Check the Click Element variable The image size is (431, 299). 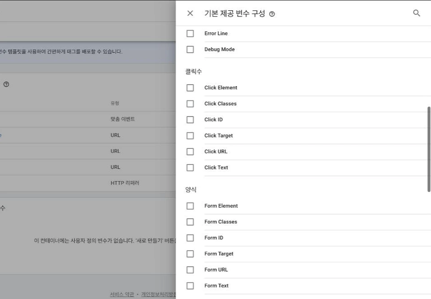pos(190,88)
